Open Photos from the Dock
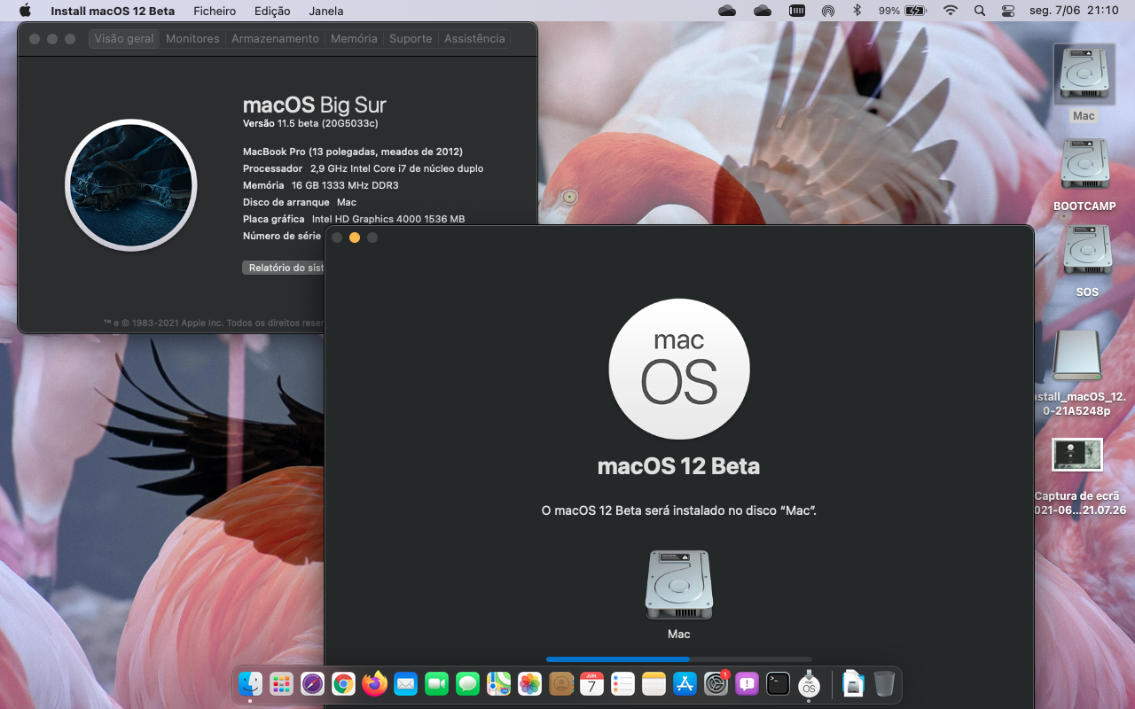Screen dimensions: 1135x709 point(530,683)
